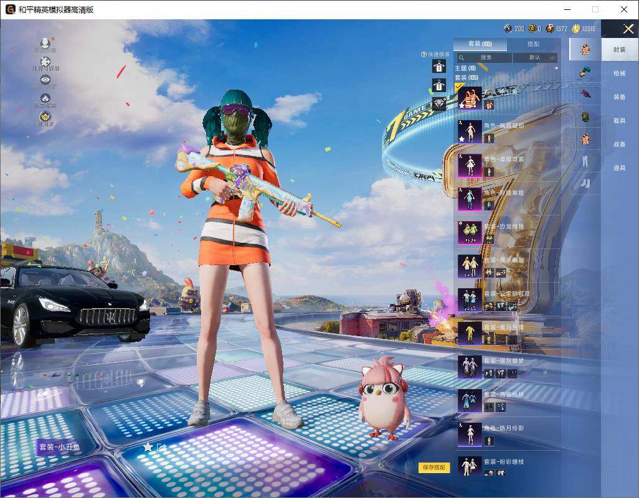Screen dimensions: 639x498
Task: Select the green mask subcategory icon
Action: coord(585,117)
